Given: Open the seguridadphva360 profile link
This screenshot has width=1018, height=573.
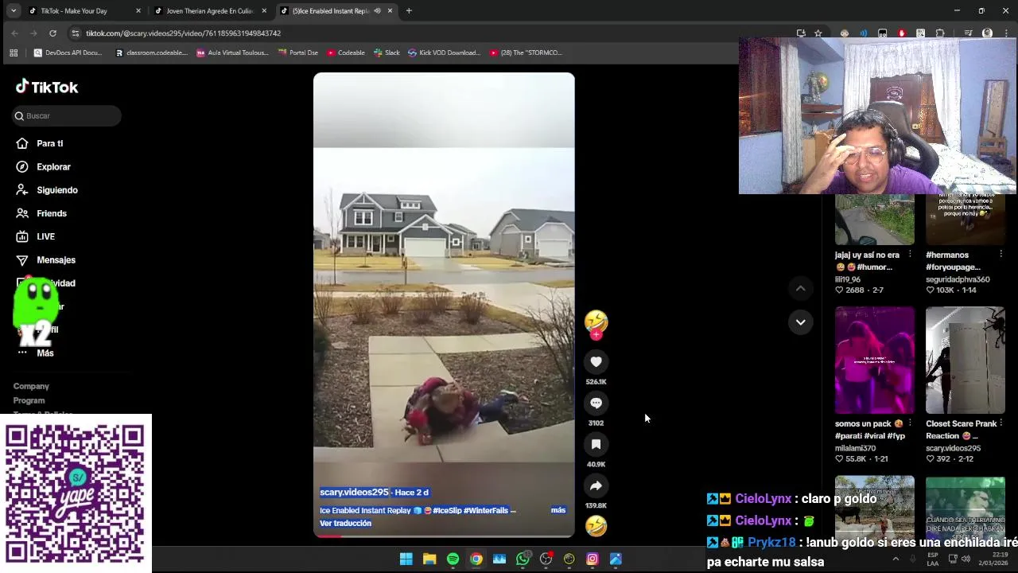Looking at the screenshot, I should [x=958, y=279].
